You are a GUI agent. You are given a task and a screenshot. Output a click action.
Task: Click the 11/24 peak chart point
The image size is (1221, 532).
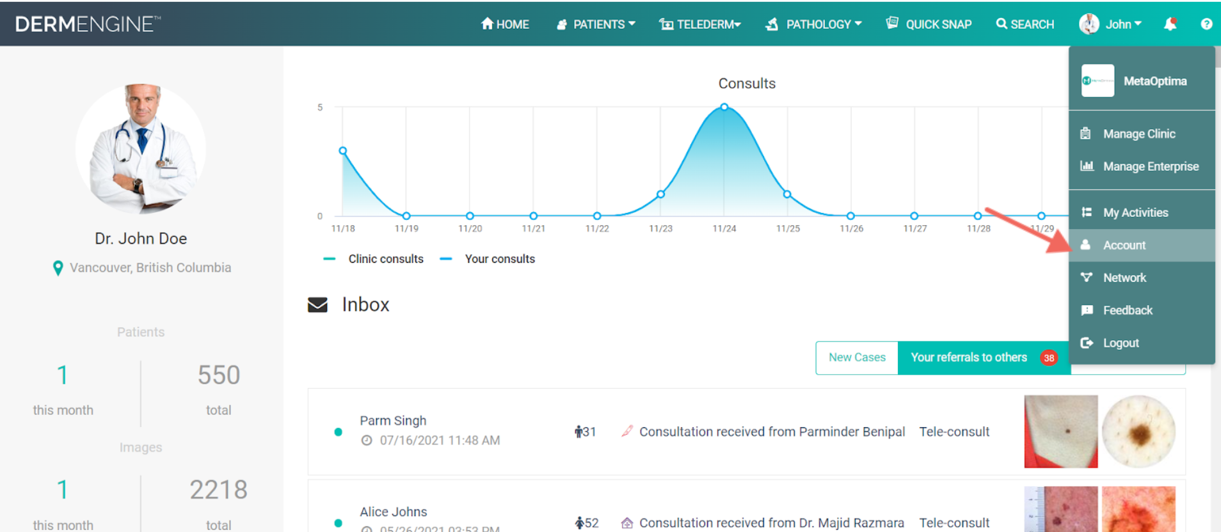pyautogui.click(x=724, y=107)
